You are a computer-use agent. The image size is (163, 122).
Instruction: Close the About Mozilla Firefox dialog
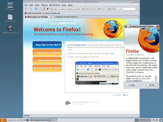[157, 26]
